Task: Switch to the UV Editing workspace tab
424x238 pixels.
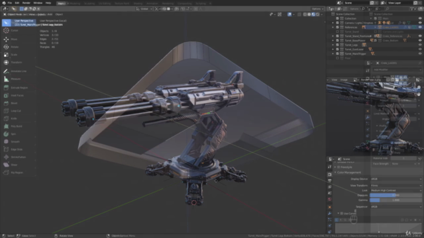Action: pos(105,3)
